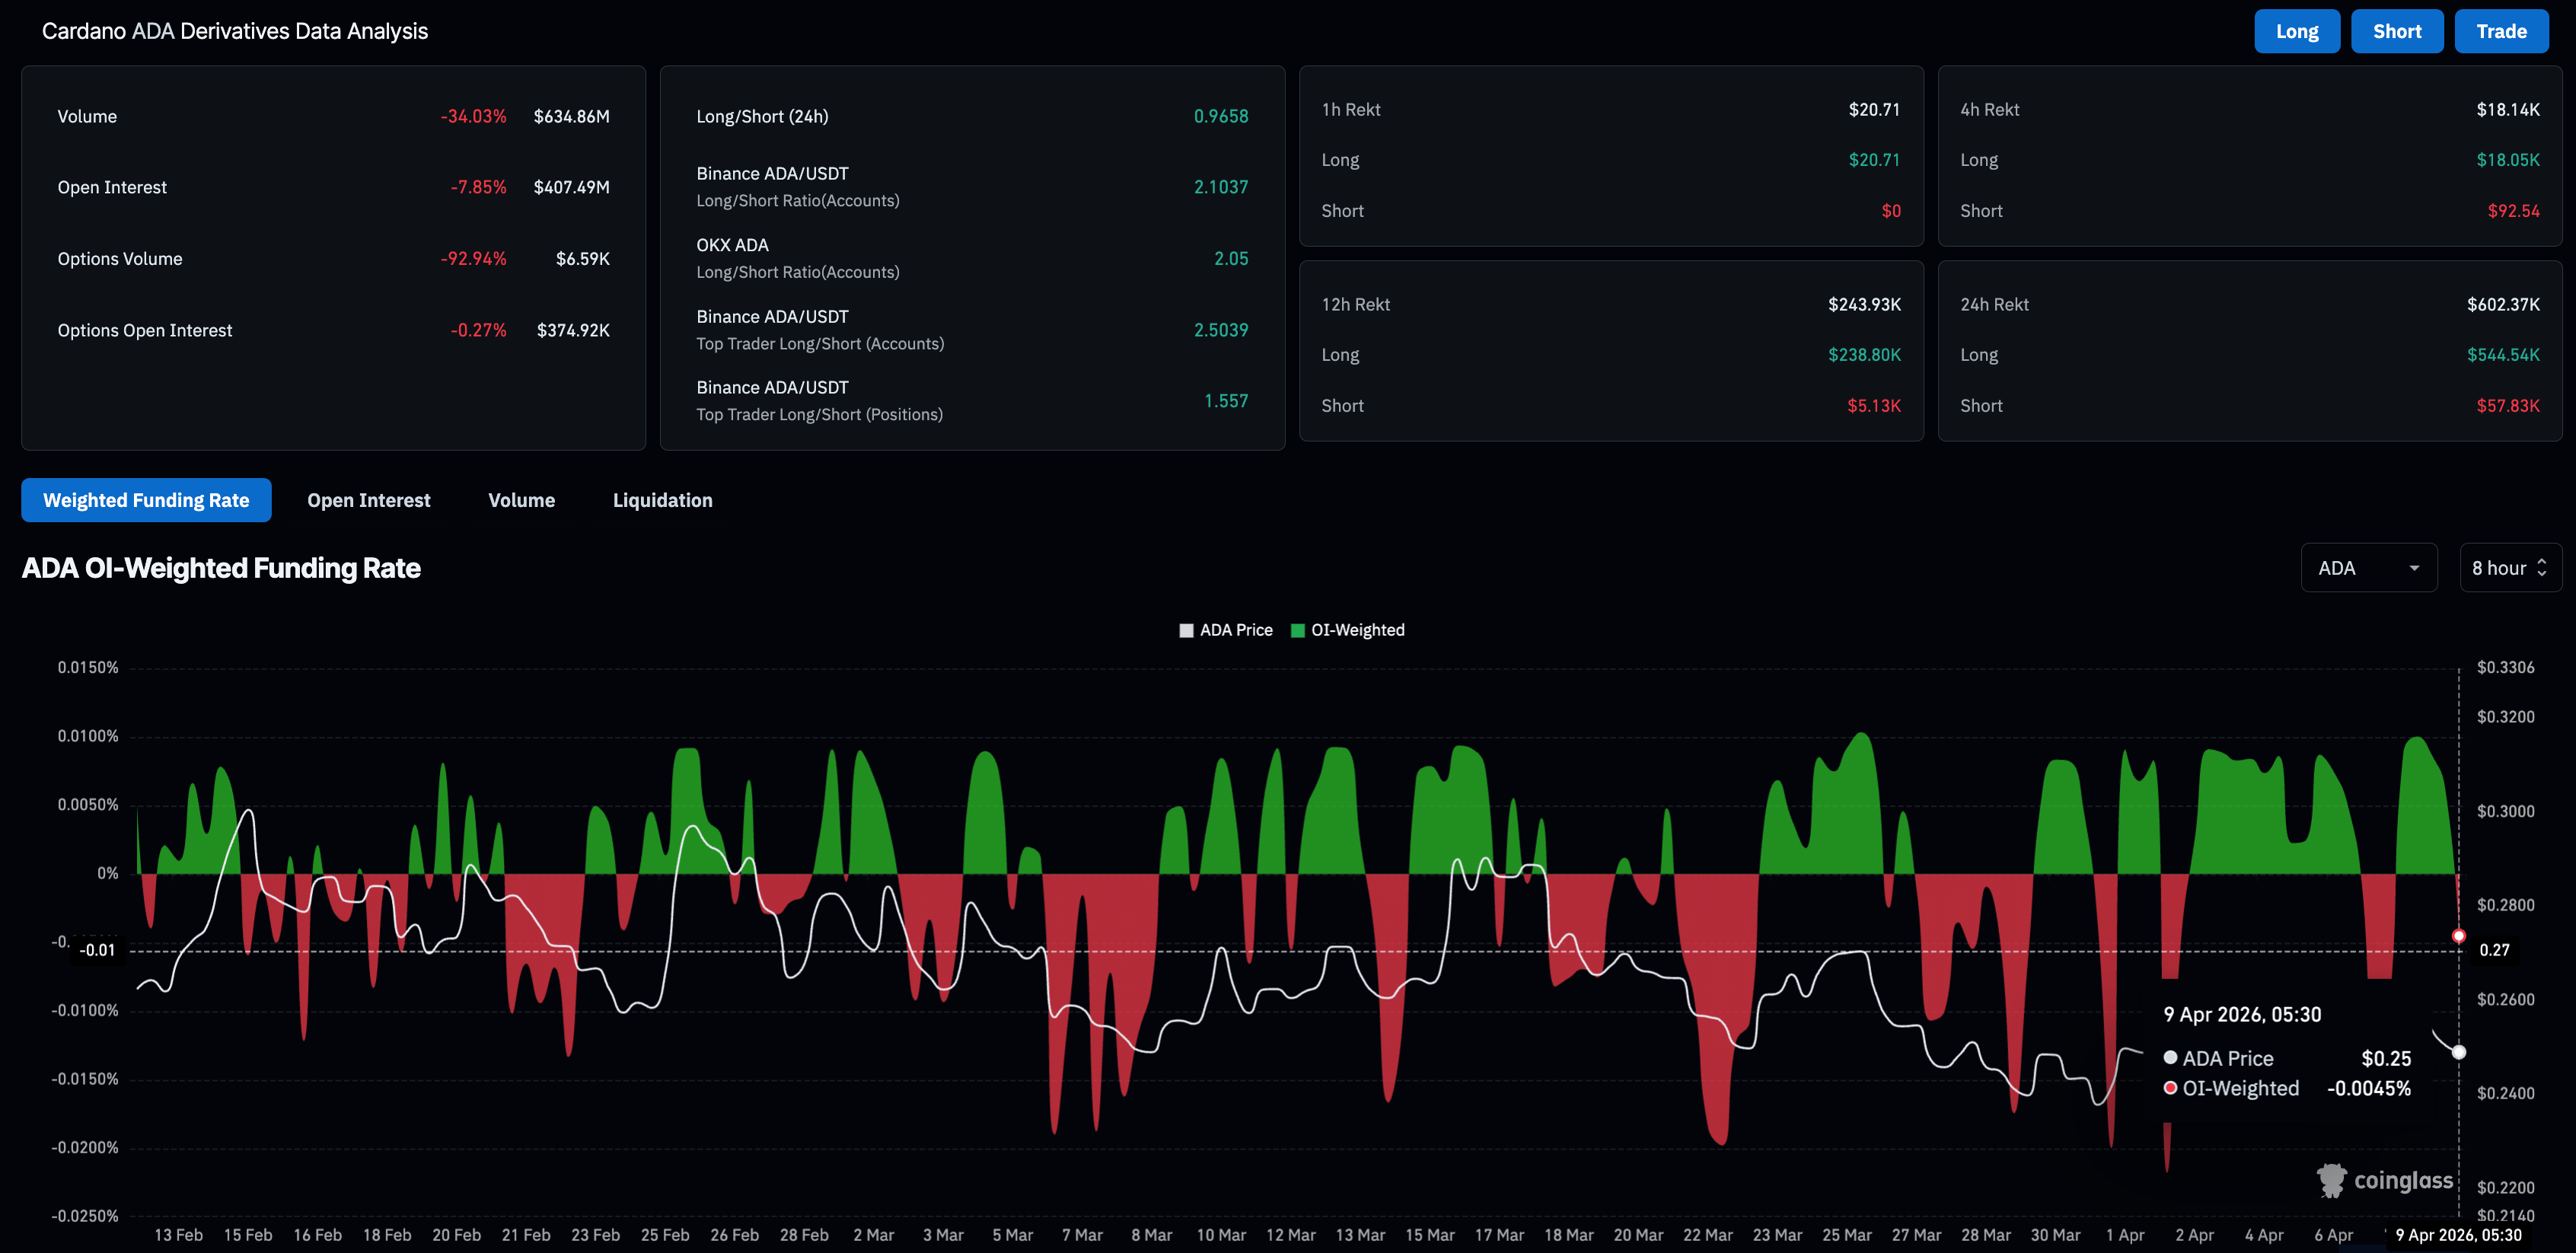Click the coinglass watermark logo
This screenshot has height=1253, width=2576.
tap(2385, 1180)
